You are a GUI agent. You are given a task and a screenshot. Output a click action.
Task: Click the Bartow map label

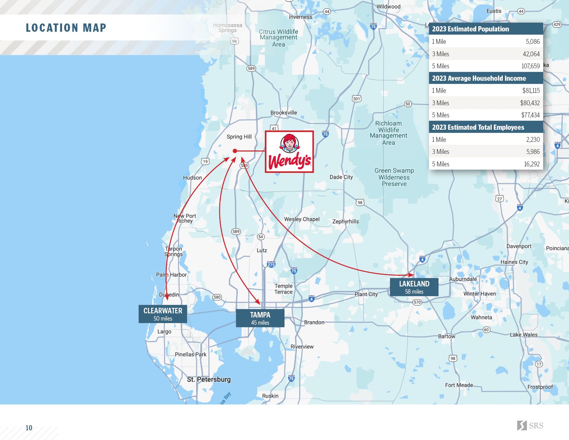447,336
